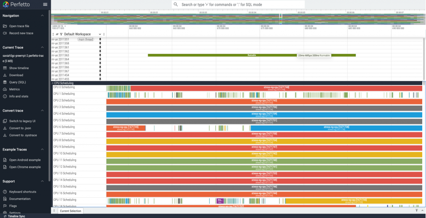Unpin the nr-ue 2011361 track
The width and height of the screenshot is (426, 218).
coord(100,47)
